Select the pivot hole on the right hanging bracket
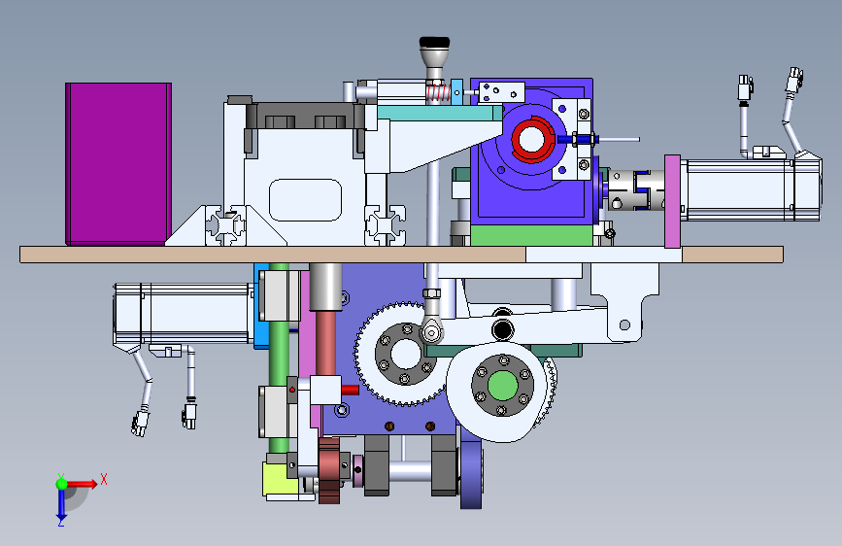Viewport: 842px width, 546px height. pos(624,325)
